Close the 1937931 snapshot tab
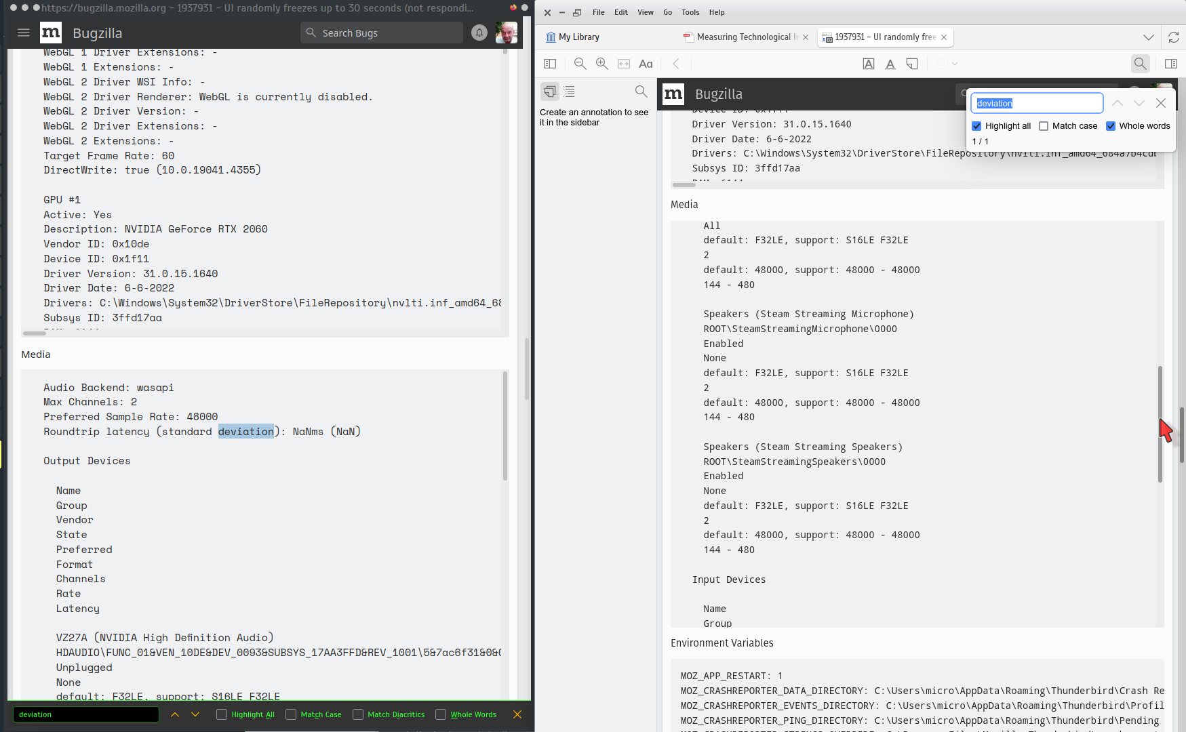This screenshot has height=732, width=1186. [944, 37]
